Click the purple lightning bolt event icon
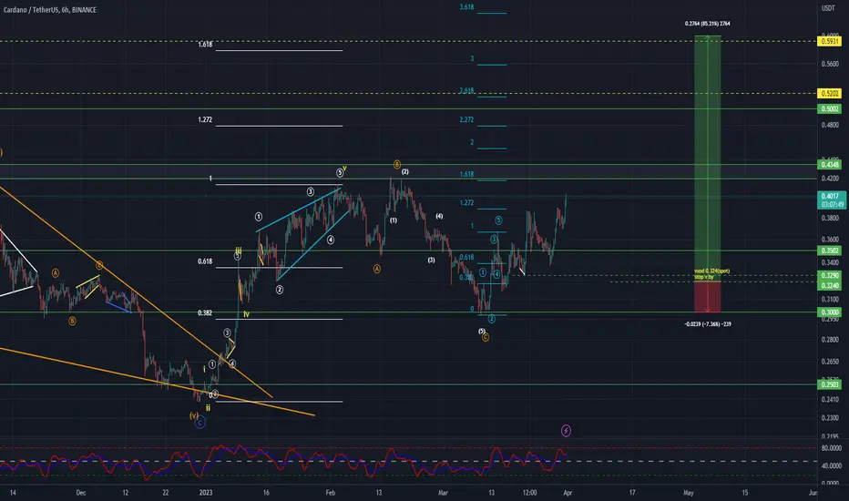The width and height of the screenshot is (849, 501). (x=566, y=431)
